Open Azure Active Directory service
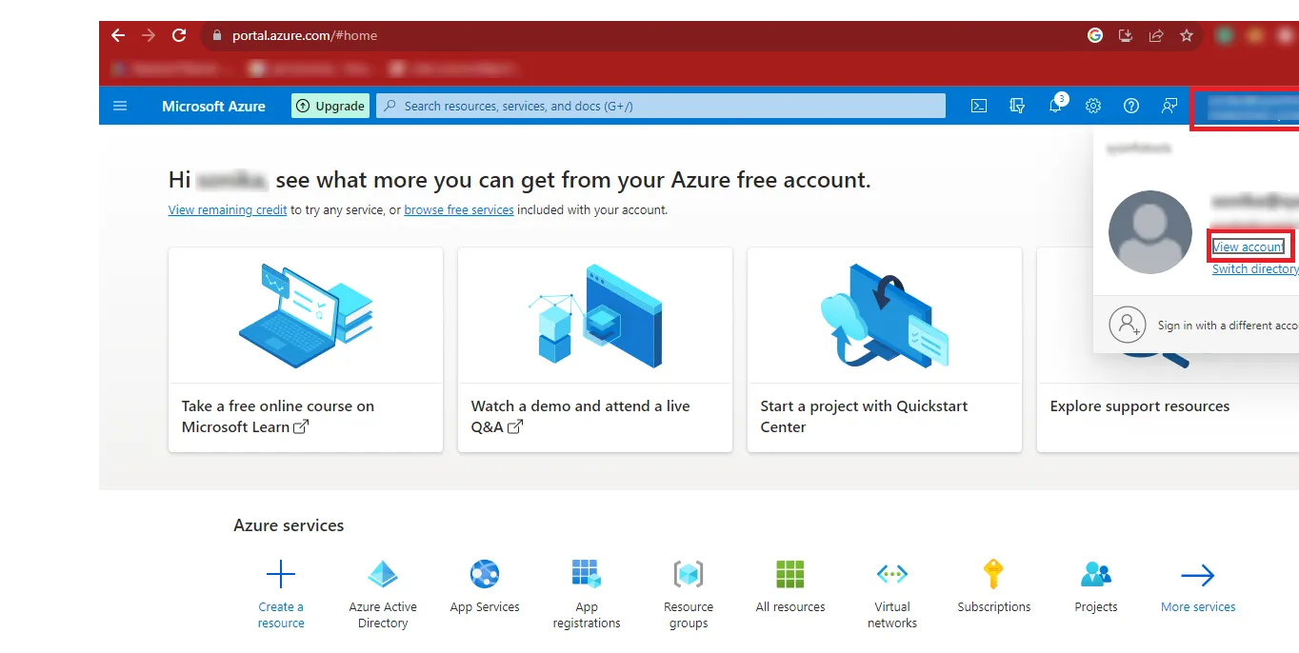1299x653 pixels. (383, 575)
